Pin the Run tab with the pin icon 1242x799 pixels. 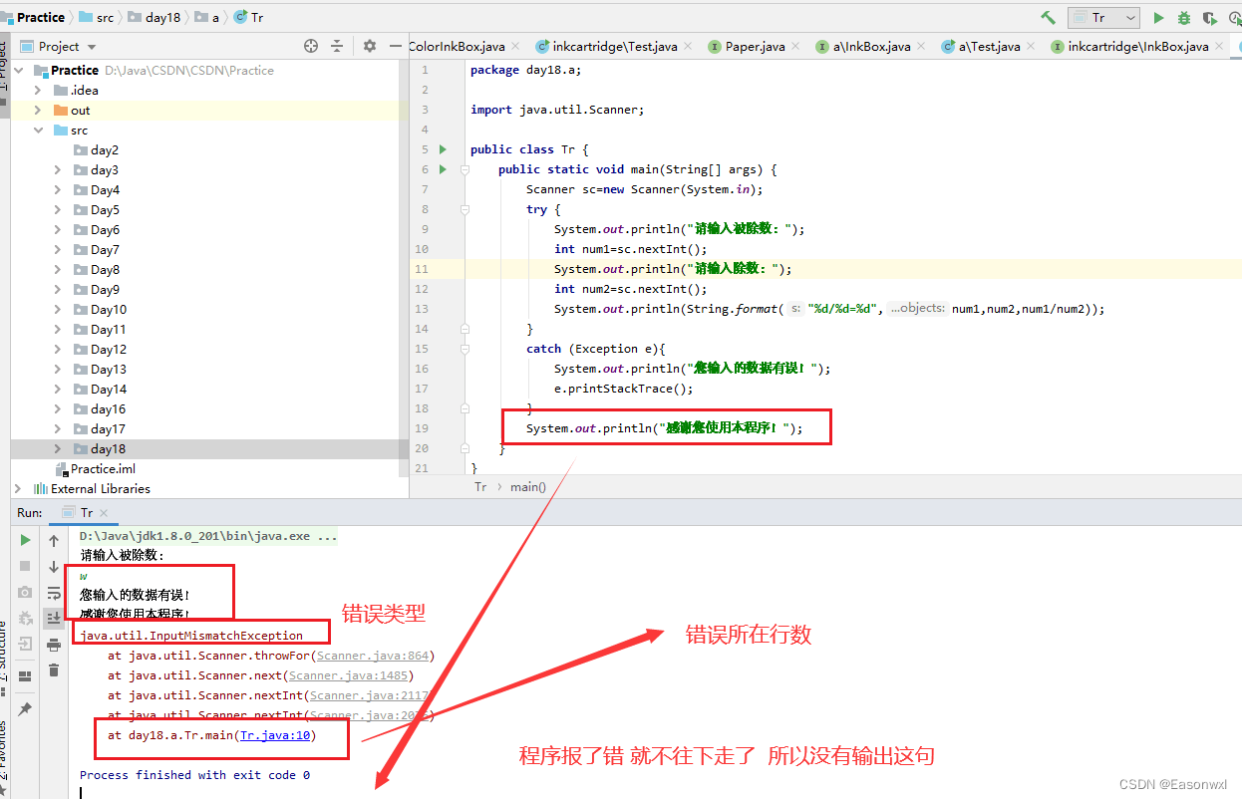pos(25,707)
